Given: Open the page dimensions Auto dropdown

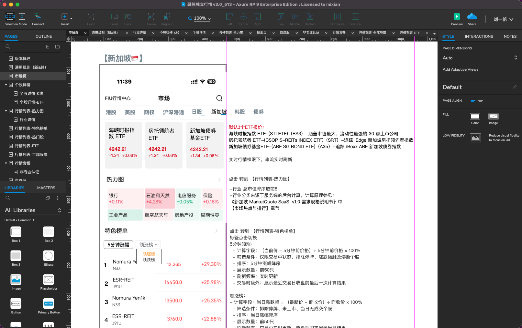Looking at the screenshot, I should tap(480, 58).
